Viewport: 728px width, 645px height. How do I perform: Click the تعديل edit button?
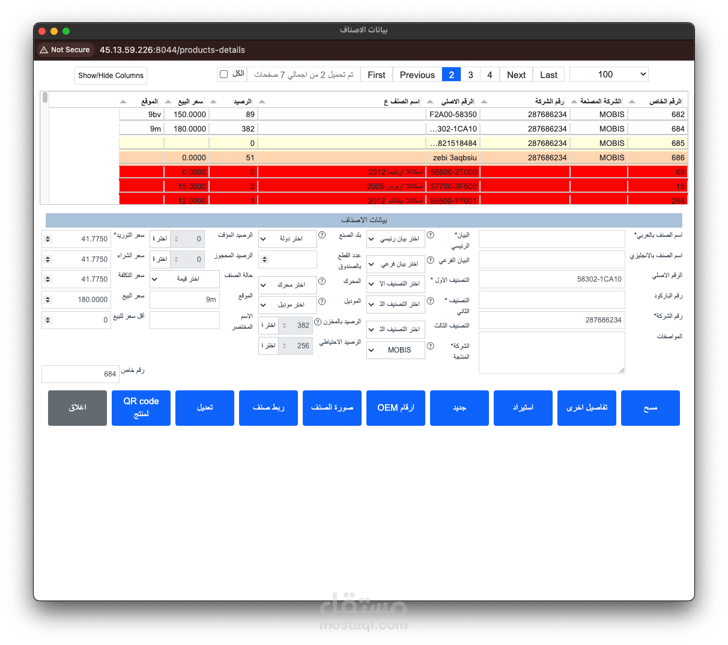205,408
